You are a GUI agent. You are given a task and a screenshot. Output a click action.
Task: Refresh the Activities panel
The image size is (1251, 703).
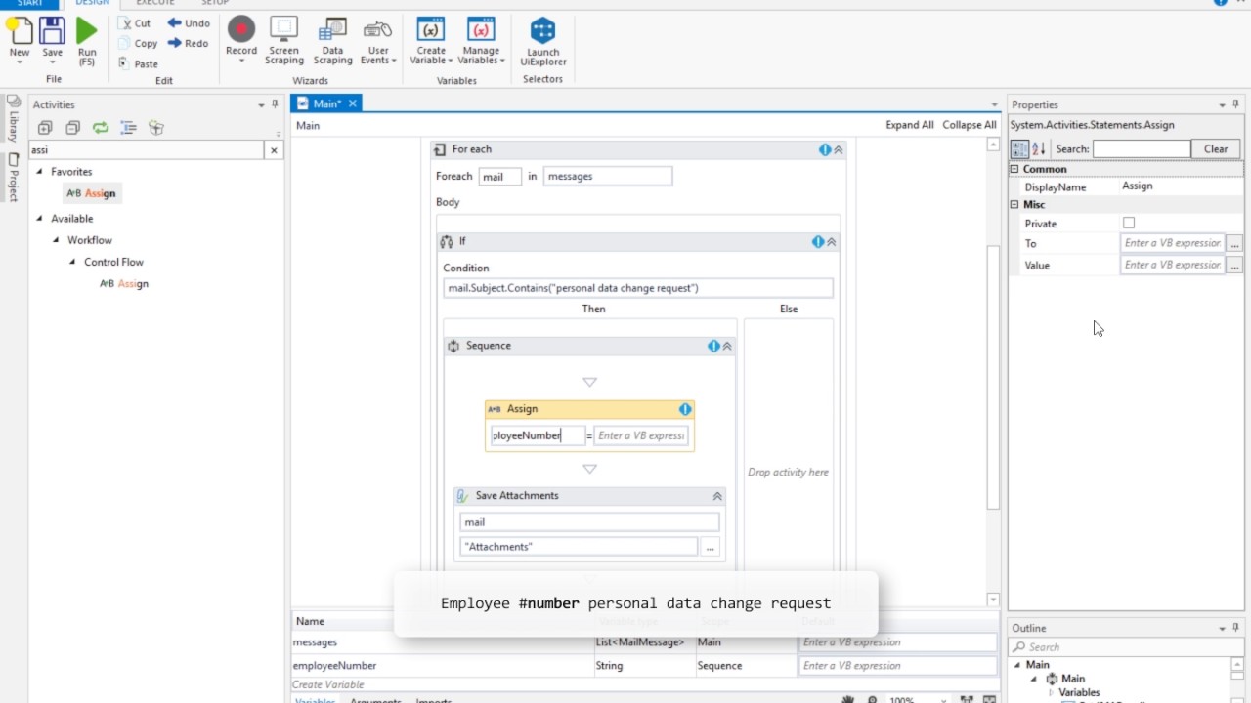101,128
